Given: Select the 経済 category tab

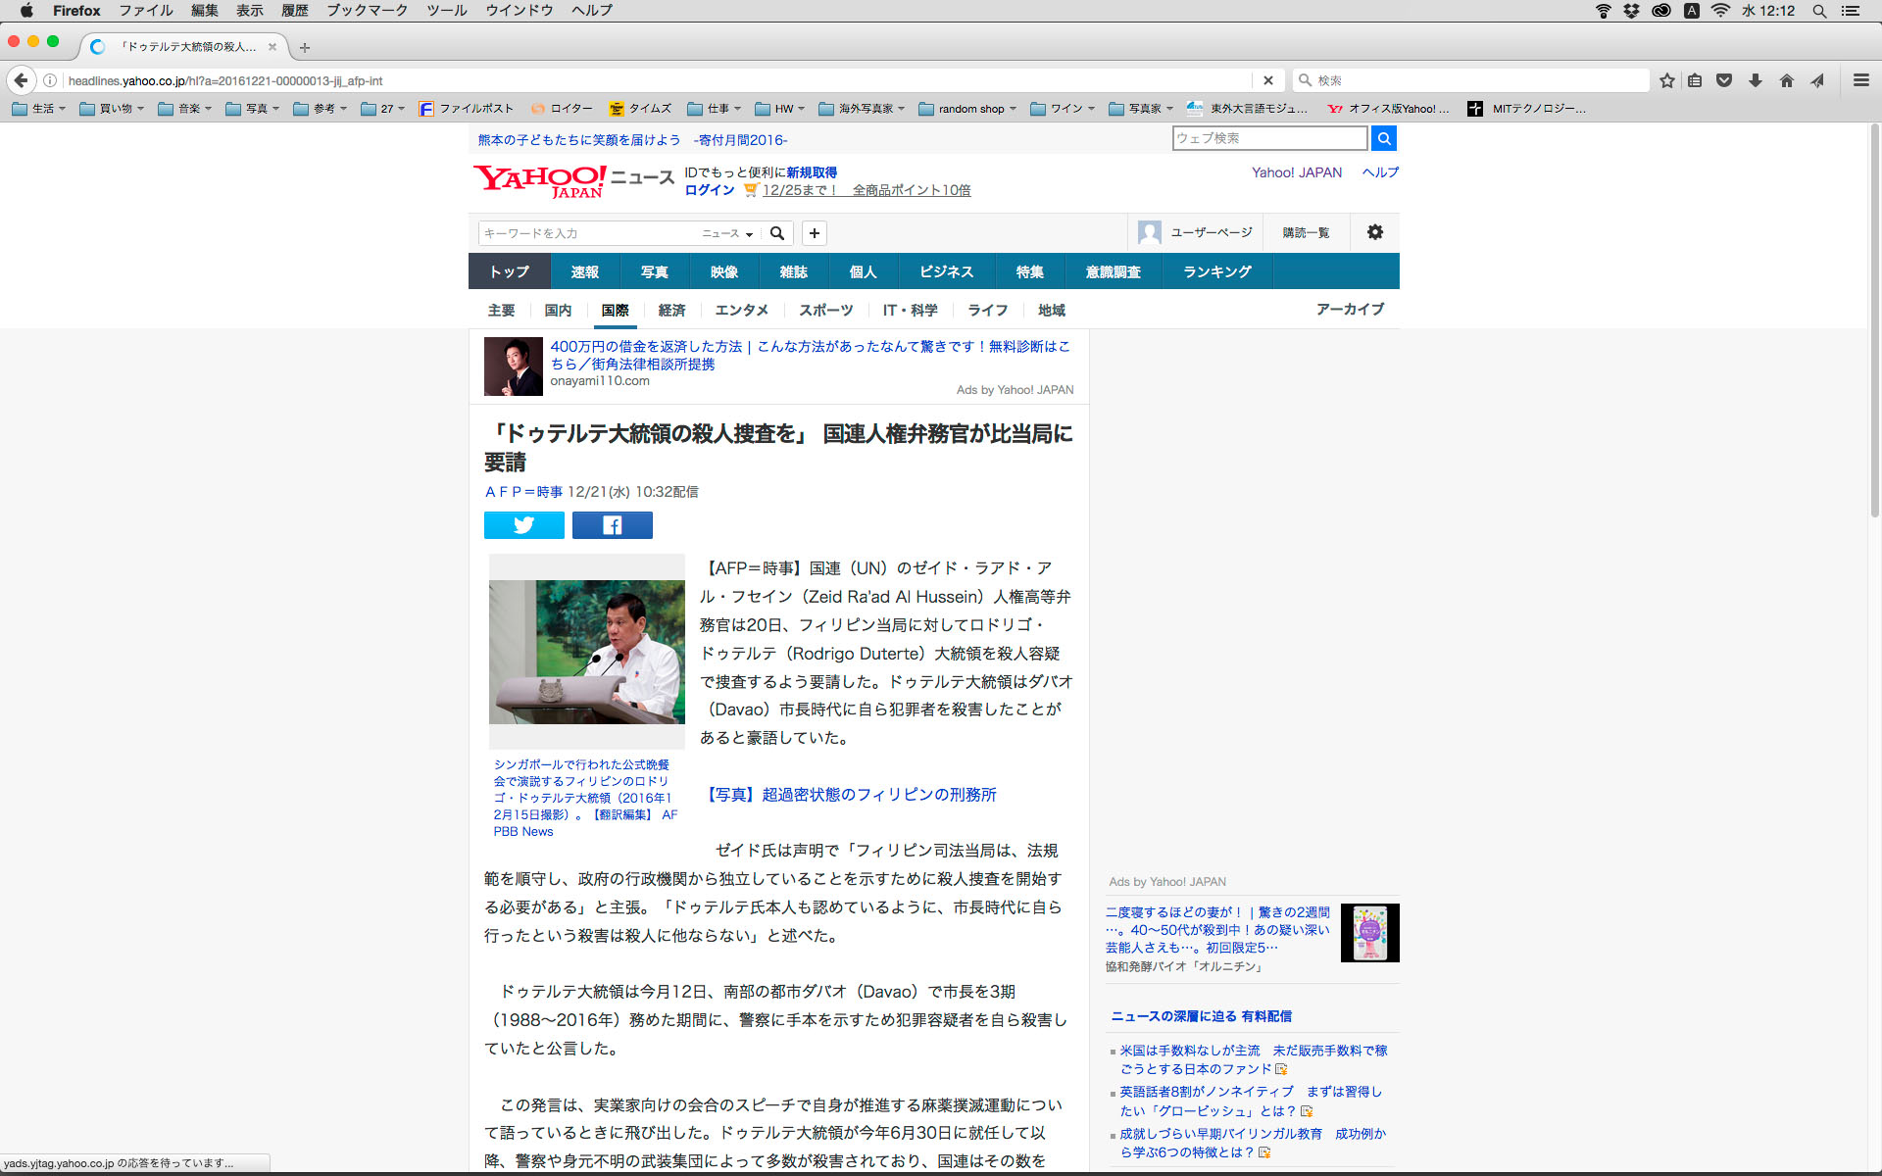Looking at the screenshot, I should (671, 310).
